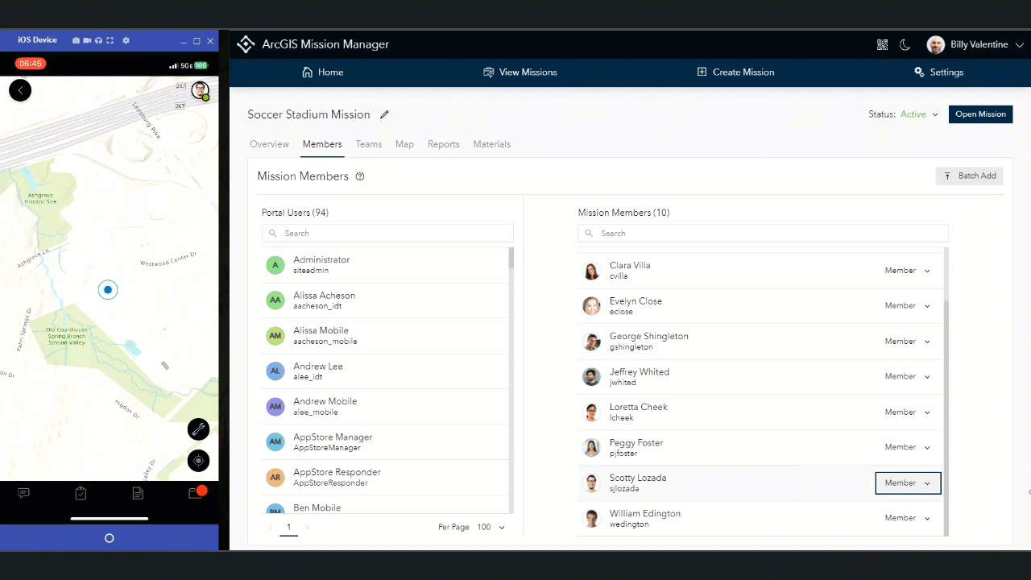Open the Mission Members help icon
Viewport: 1031px width, 580px height.
pyautogui.click(x=360, y=176)
